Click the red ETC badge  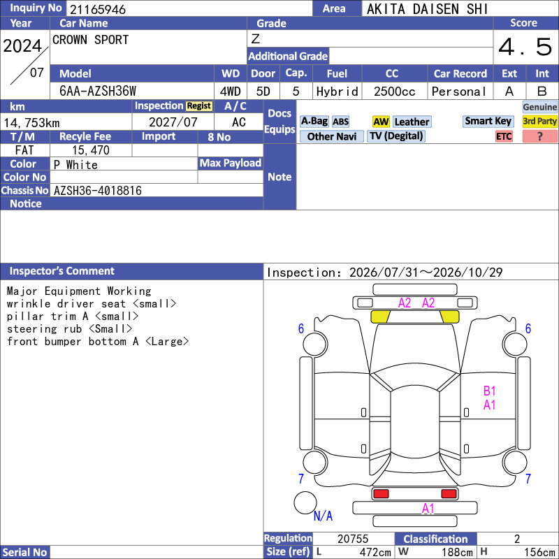click(504, 136)
